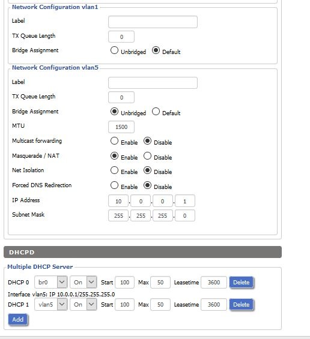Click the vlan5 MTU field

coord(121,127)
